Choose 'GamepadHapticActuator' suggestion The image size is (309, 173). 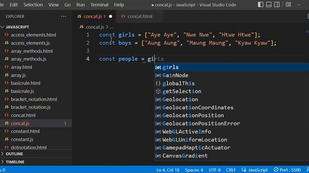coord(232,148)
